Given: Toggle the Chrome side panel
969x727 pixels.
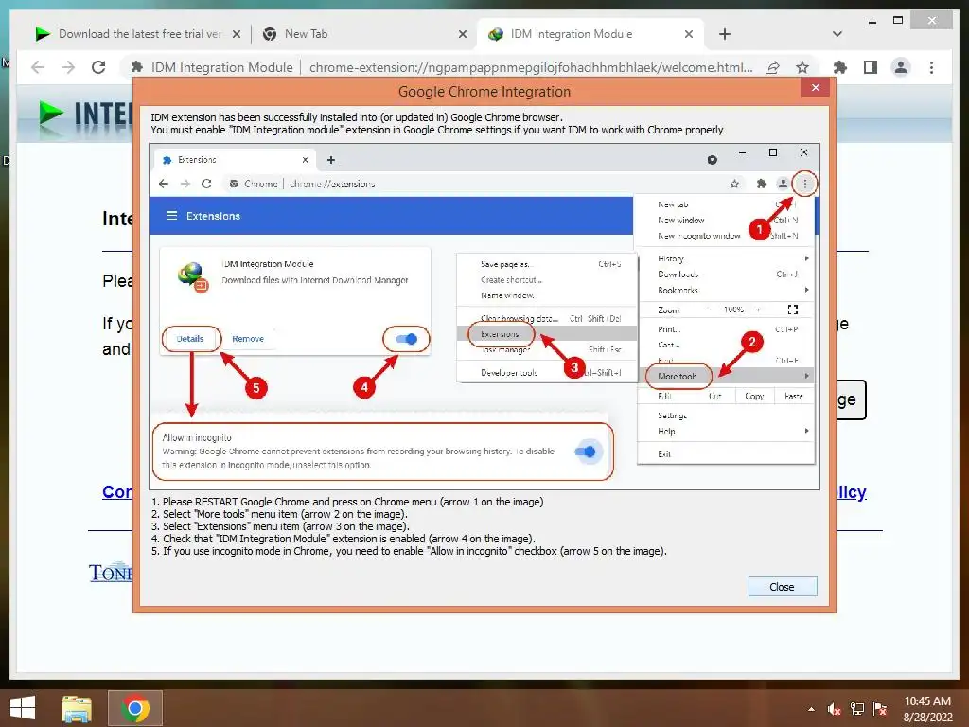Looking at the screenshot, I should tap(871, 67).
